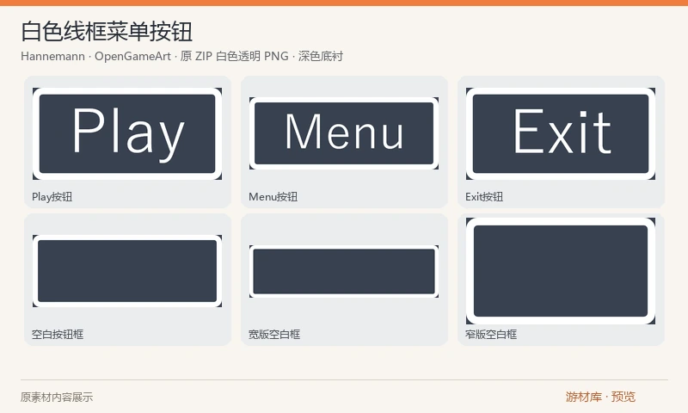Click the Play button preview image
Image resolution: width=688 pixels, height=413 pixels.
[127, 134]
